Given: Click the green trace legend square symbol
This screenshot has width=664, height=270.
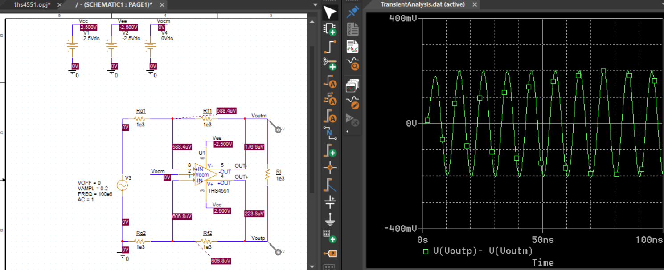Looking at the screenshot, I should tap(426, 251).
